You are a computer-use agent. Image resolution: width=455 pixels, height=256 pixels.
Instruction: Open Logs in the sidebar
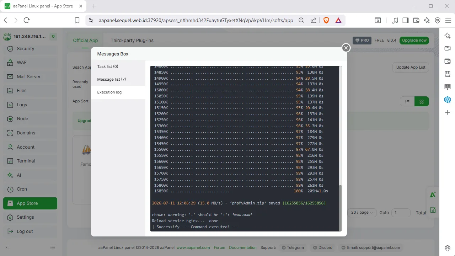tap(30, 105)
